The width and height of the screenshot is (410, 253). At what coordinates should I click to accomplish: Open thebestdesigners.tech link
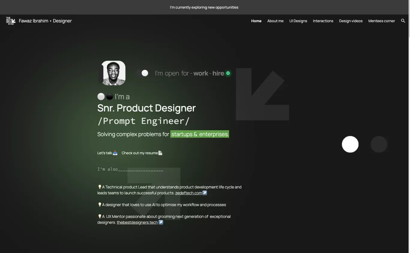137,222
